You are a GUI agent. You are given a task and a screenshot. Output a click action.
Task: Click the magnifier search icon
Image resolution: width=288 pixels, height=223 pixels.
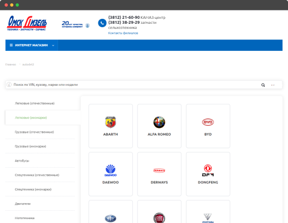point(263,85)
